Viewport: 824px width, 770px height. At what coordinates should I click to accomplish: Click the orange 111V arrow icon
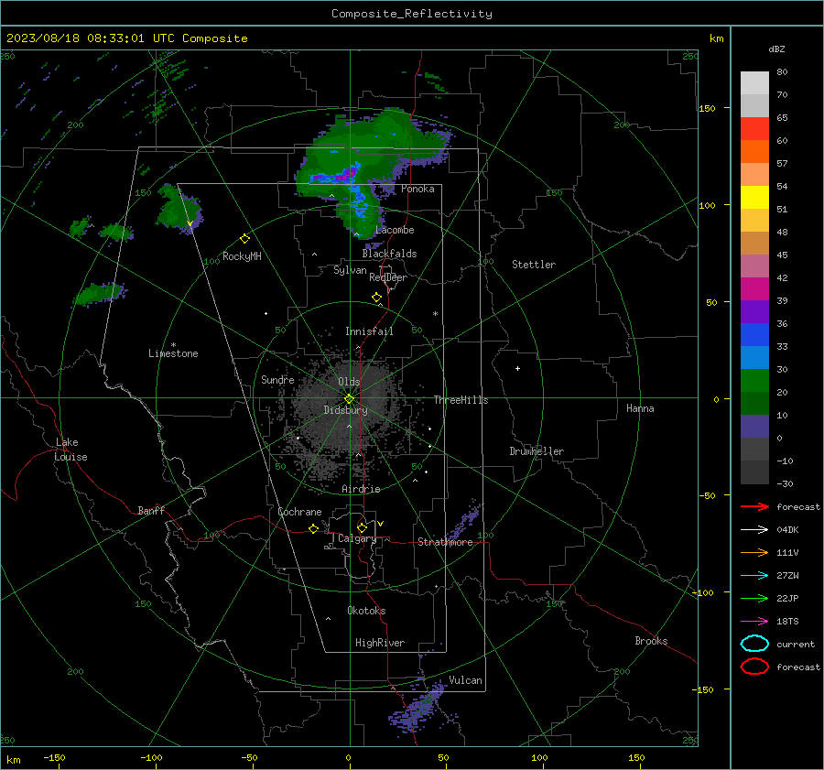point(754,552)
